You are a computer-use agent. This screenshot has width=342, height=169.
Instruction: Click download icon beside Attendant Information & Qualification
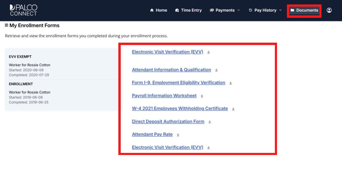216,70
